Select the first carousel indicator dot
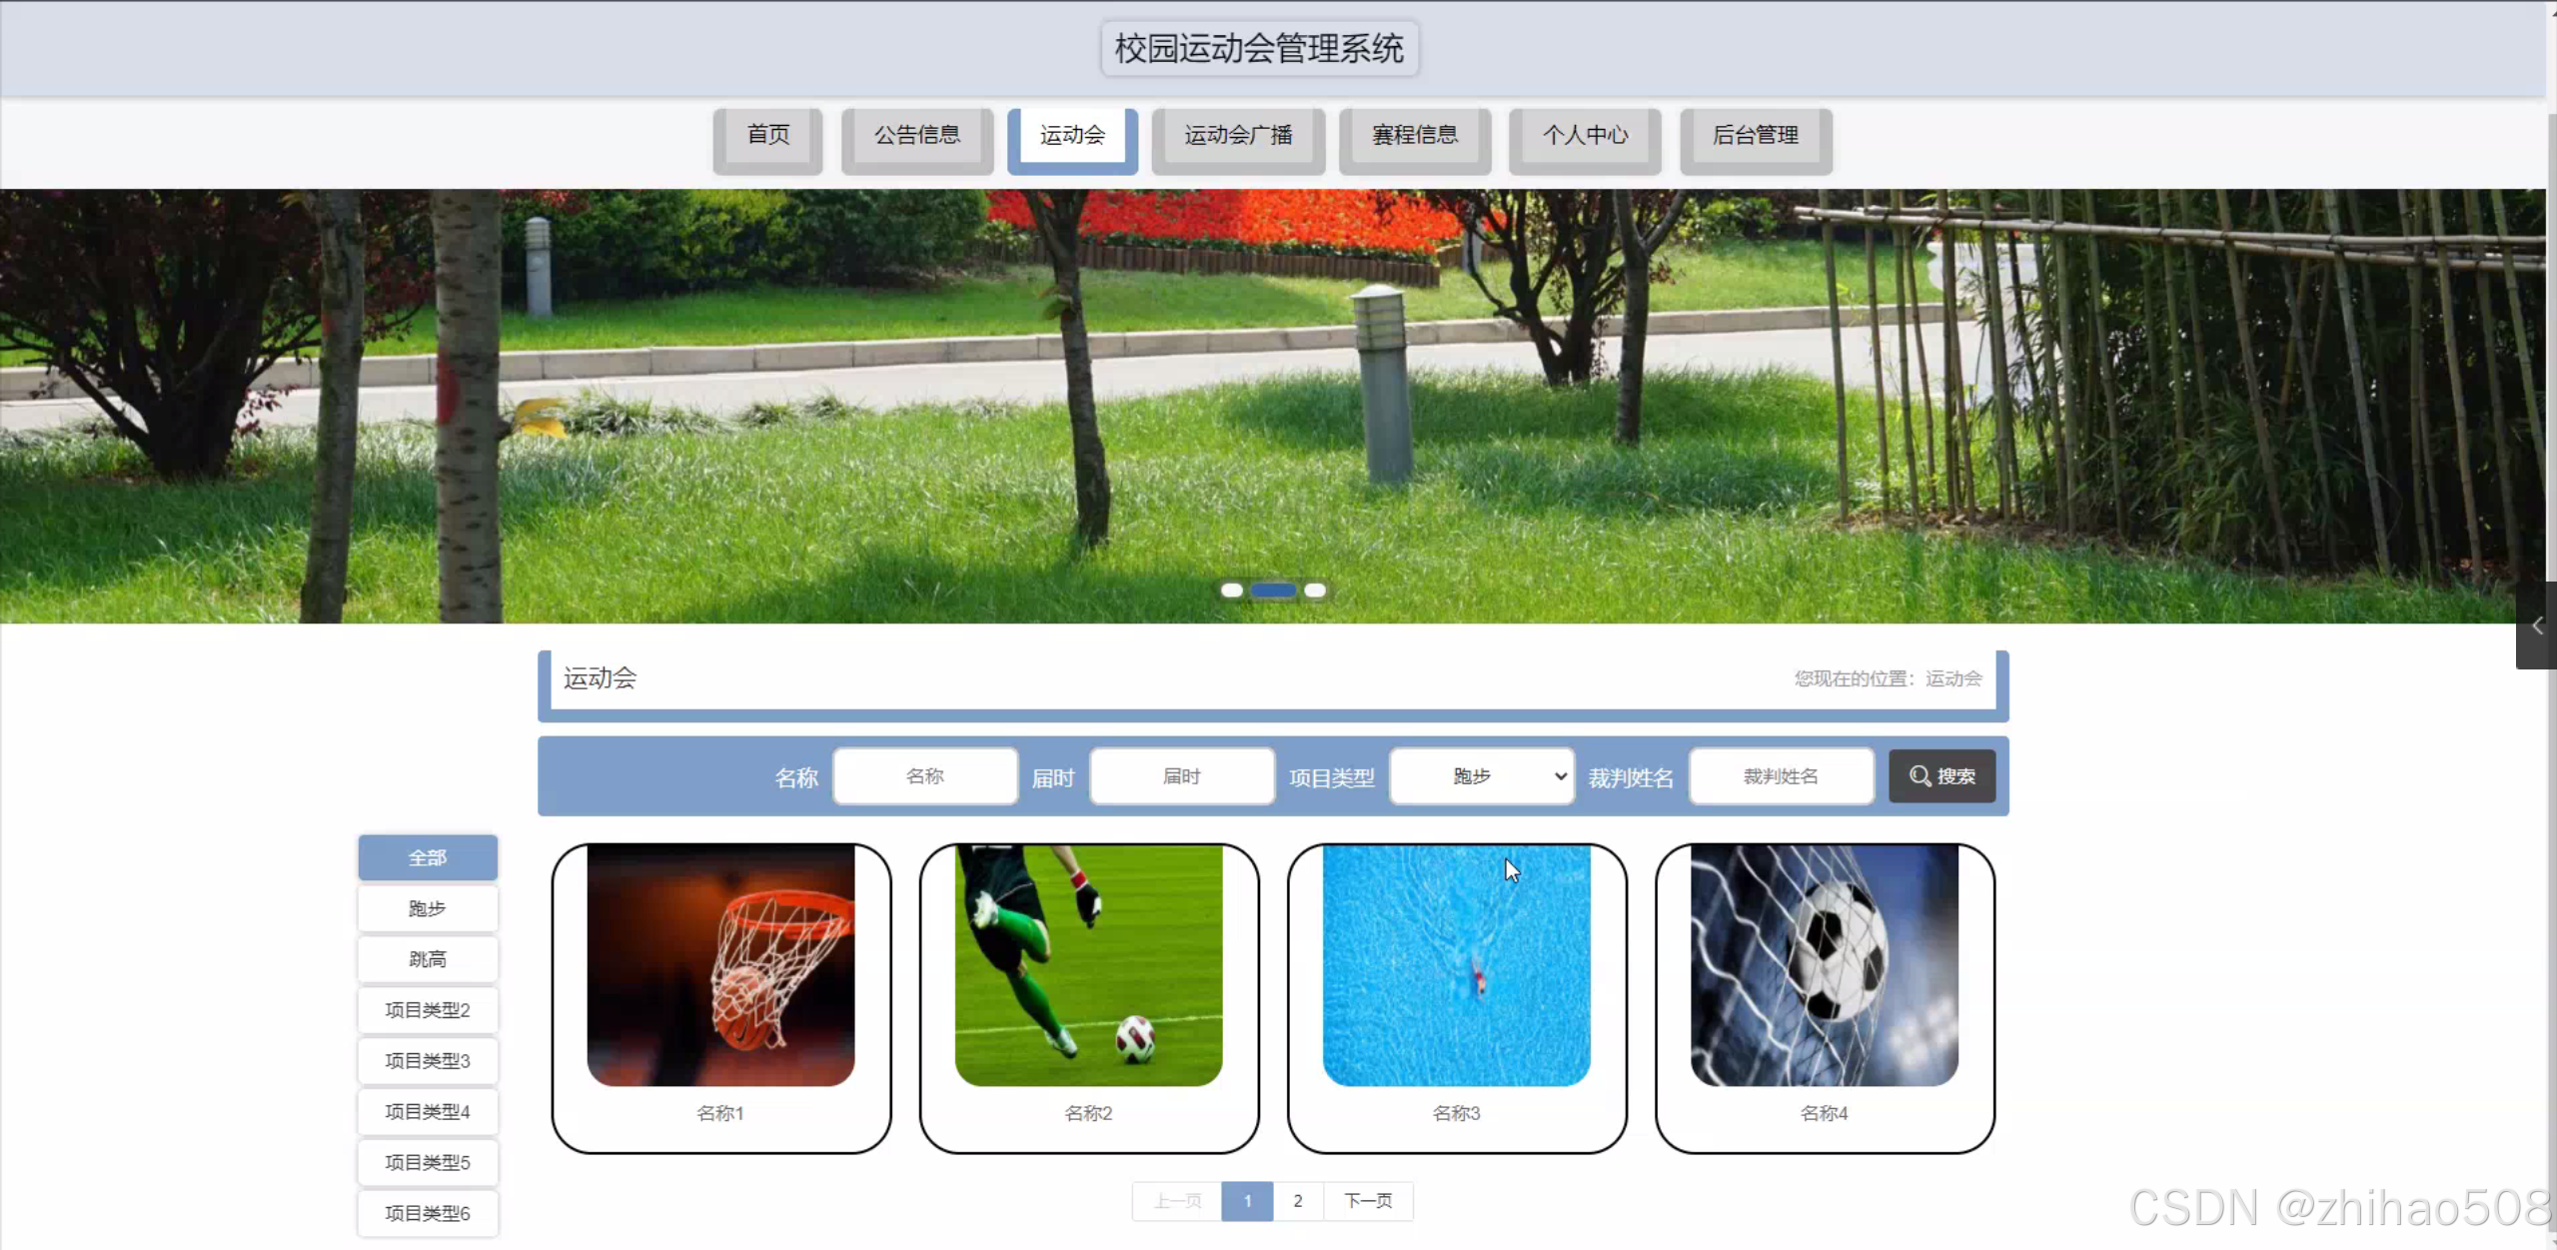This screenshot has width=2557, height=1250. click(1231, 591)
